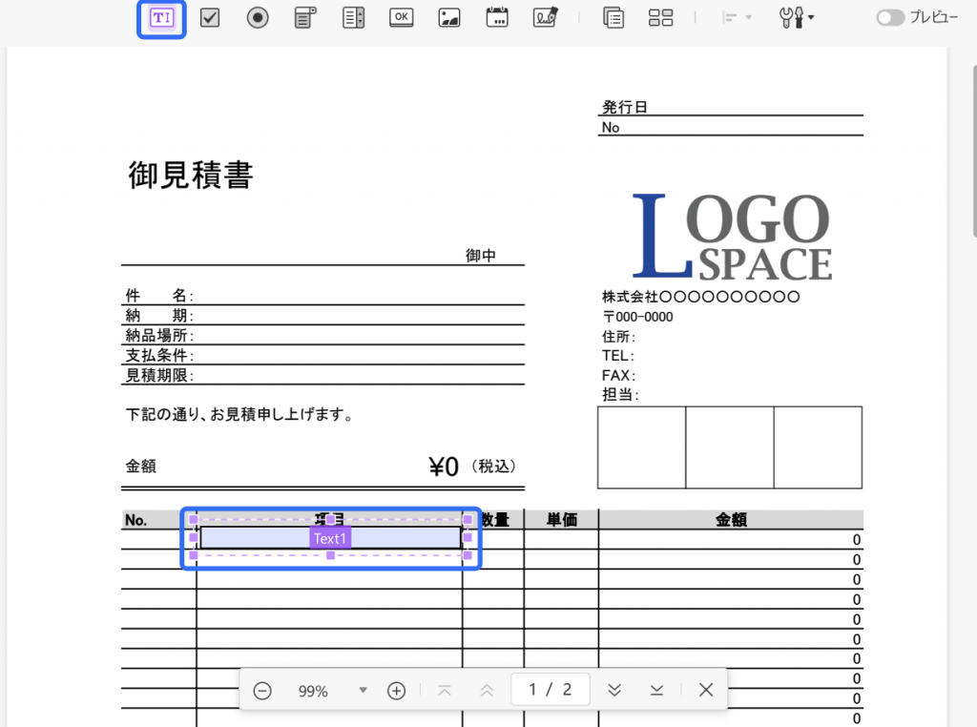Go to the last page
Viewport: 977px width, 727px height.
656,690
